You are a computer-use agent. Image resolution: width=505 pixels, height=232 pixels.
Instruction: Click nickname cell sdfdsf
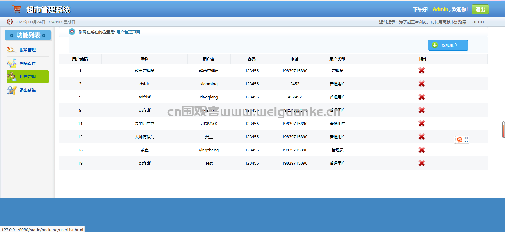144,97
